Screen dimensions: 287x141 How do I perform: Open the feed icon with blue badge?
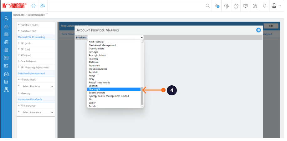217,6
